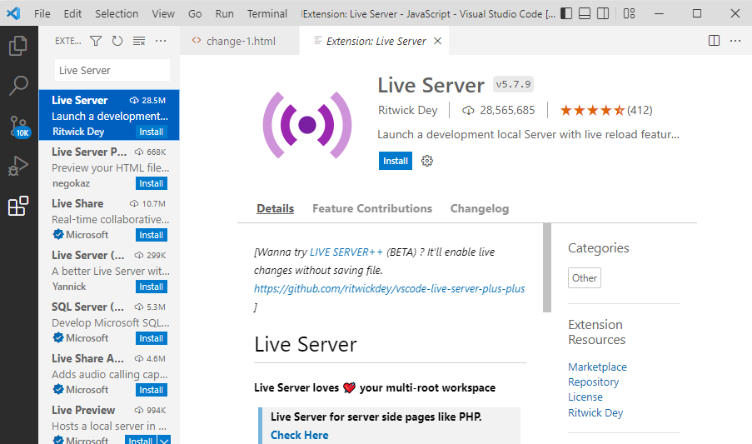Viewport: 752px width, 444px height.
Task: Filter extensions using the funnel icon
Action: 96,42
